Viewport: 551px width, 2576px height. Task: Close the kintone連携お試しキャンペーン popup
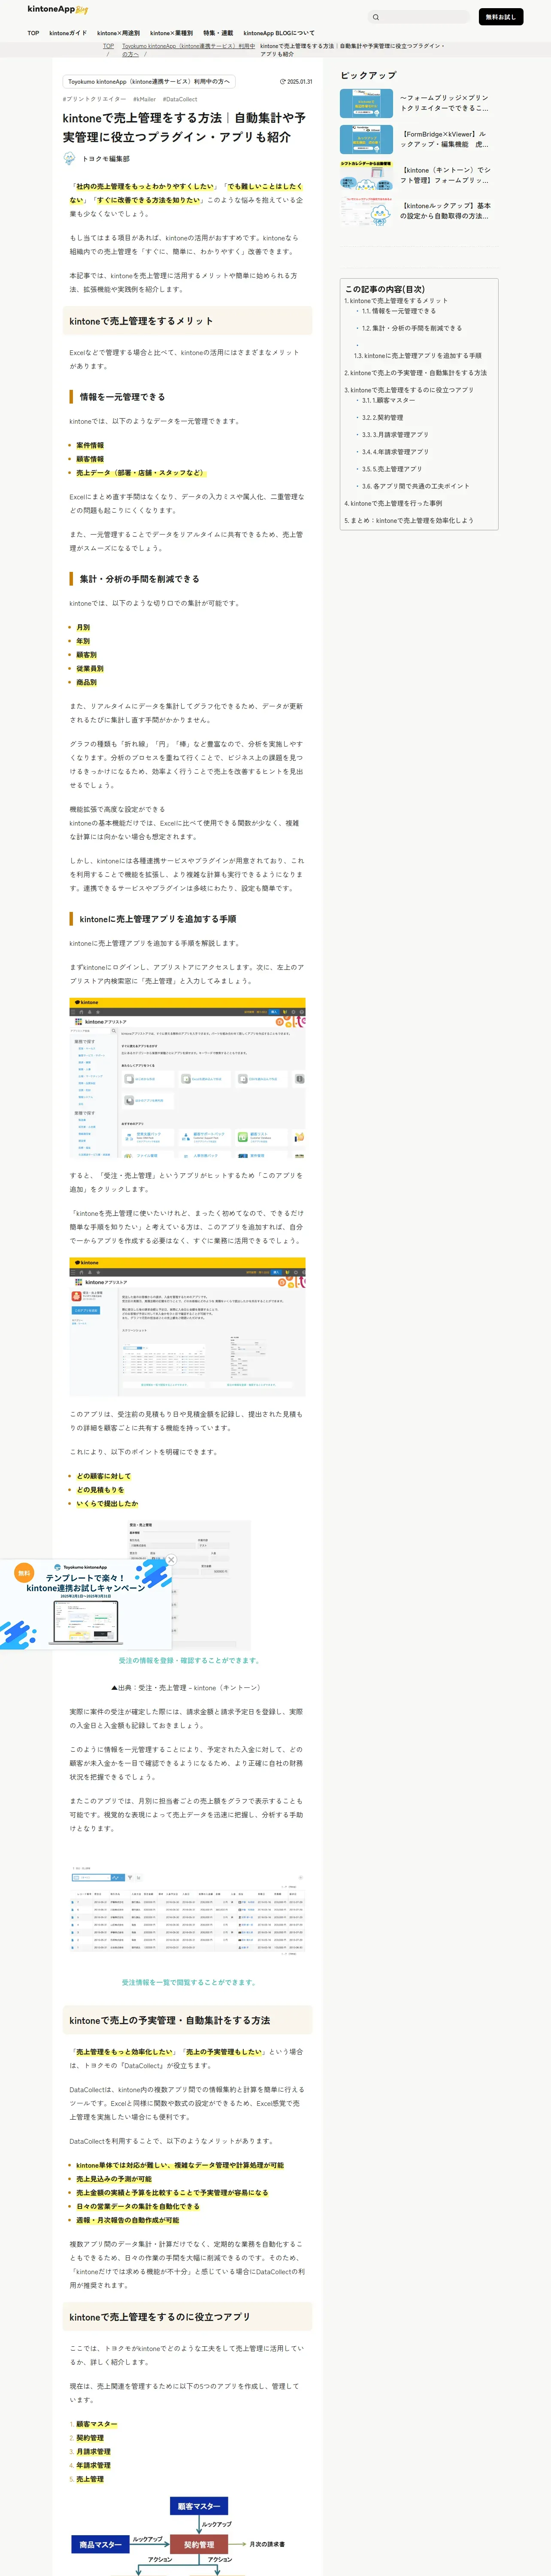(x=171, y=1560)
